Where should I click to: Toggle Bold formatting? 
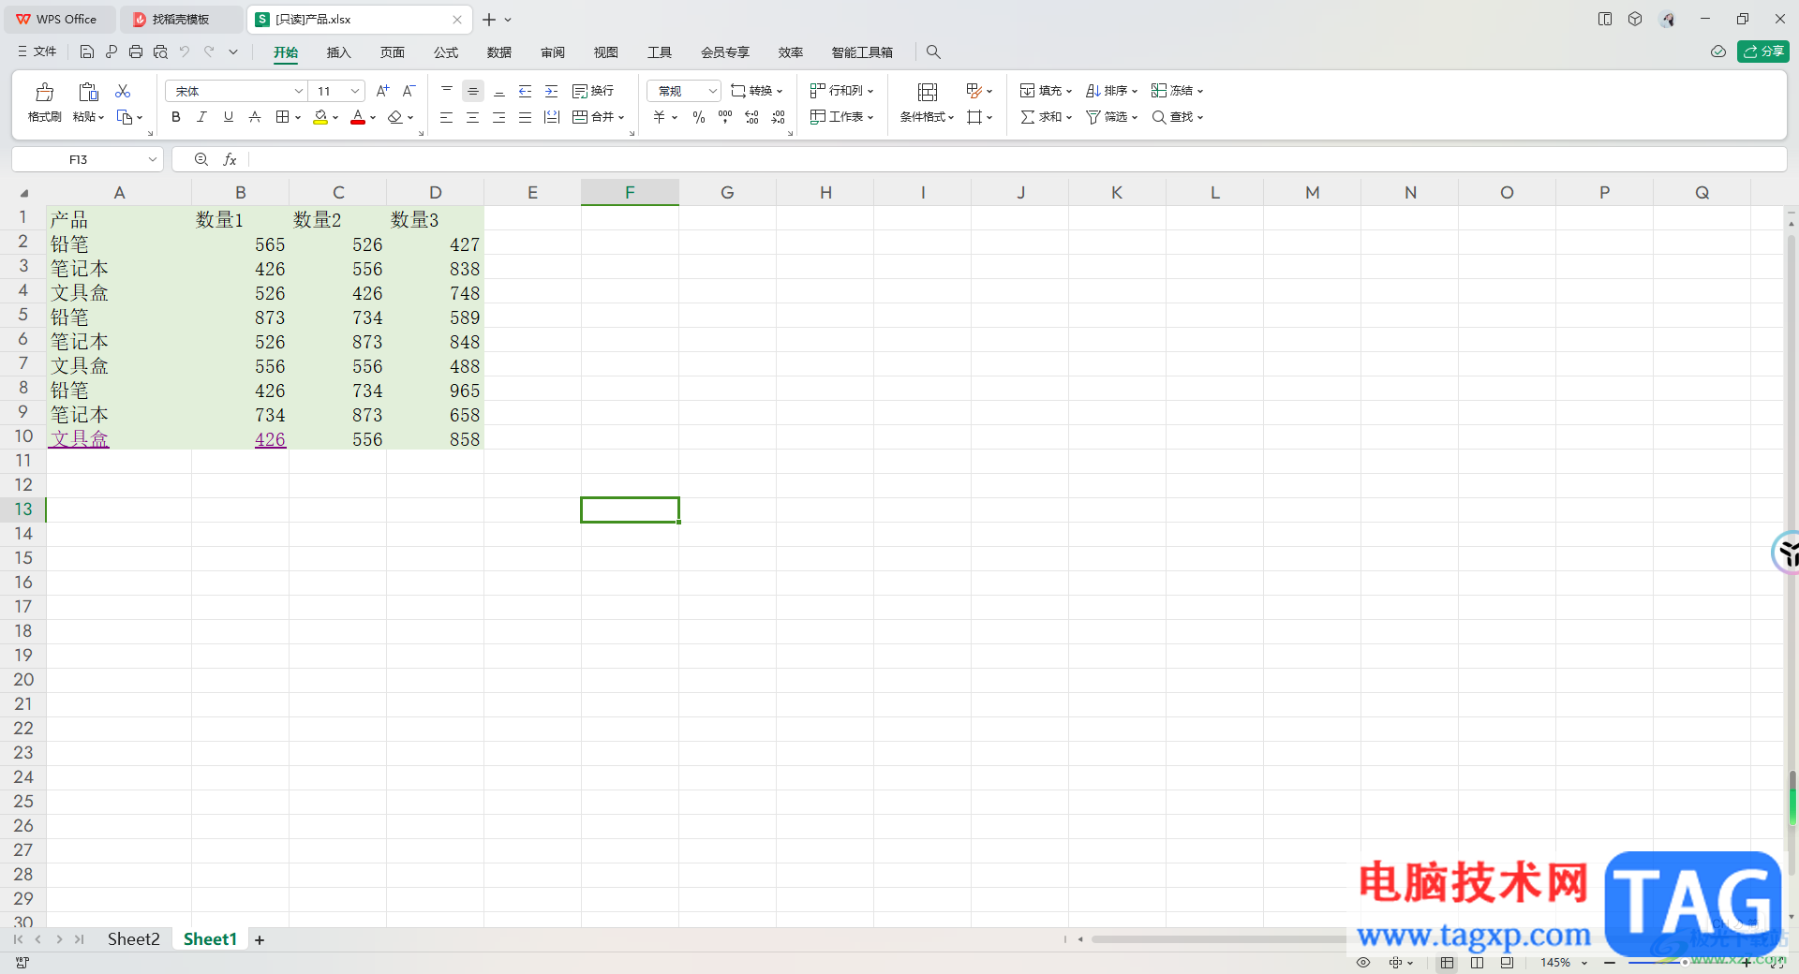pos(176,117)
